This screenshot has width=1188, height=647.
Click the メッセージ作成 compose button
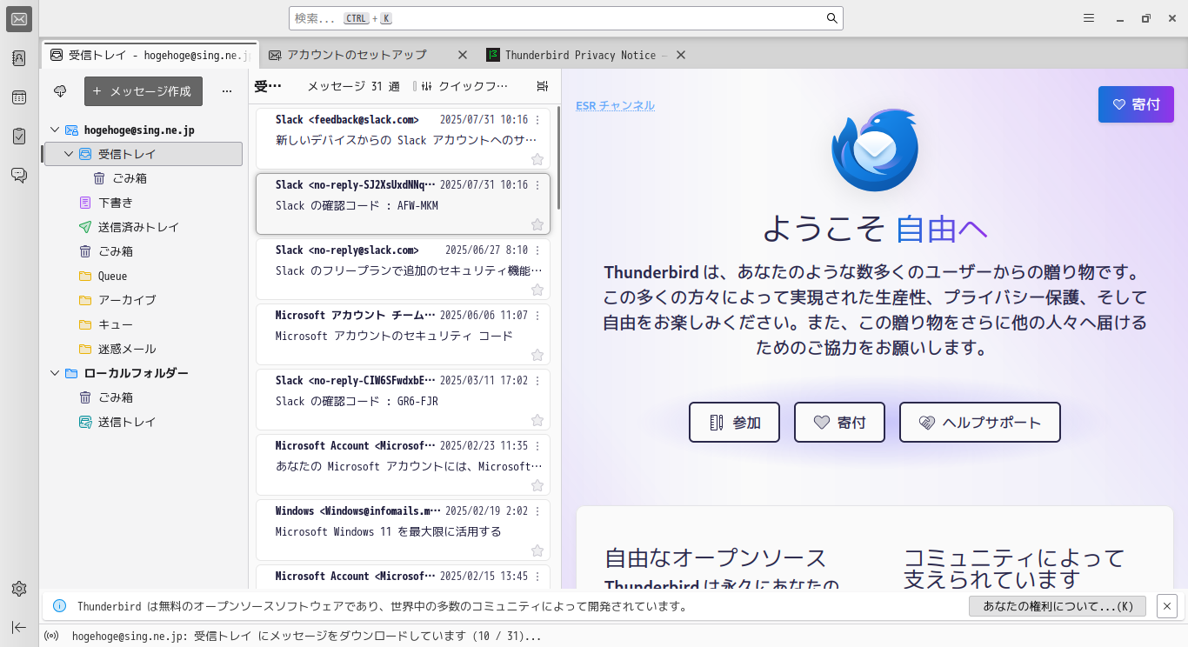(x=143, y=91)
